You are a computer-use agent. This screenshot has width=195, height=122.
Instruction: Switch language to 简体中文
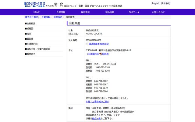(x=165, y=3)
